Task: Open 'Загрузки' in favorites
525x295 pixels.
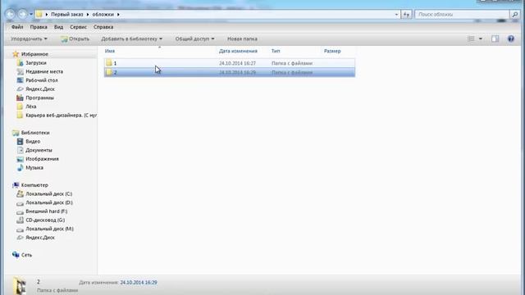Action: click(36, 62)
